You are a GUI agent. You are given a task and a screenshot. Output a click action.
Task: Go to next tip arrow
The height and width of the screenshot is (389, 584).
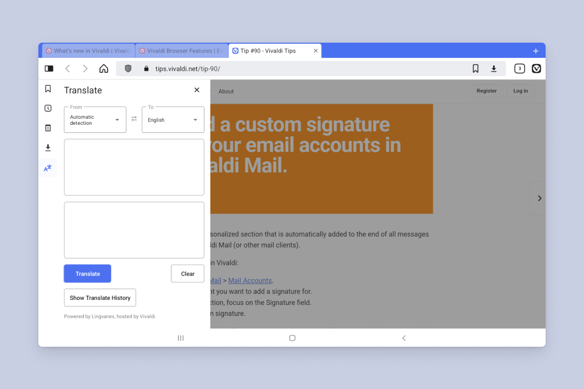click(539, 198)
